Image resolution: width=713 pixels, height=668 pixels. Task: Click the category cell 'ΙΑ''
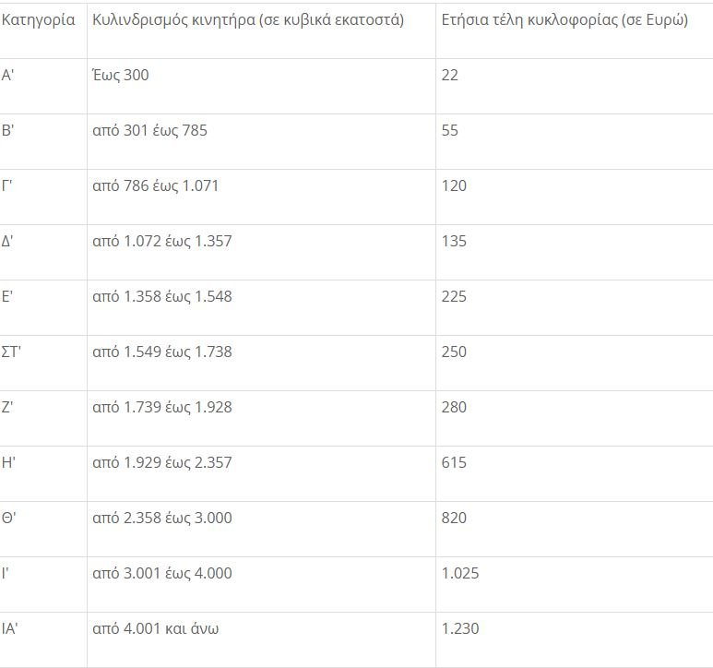[x=12, y=628]
